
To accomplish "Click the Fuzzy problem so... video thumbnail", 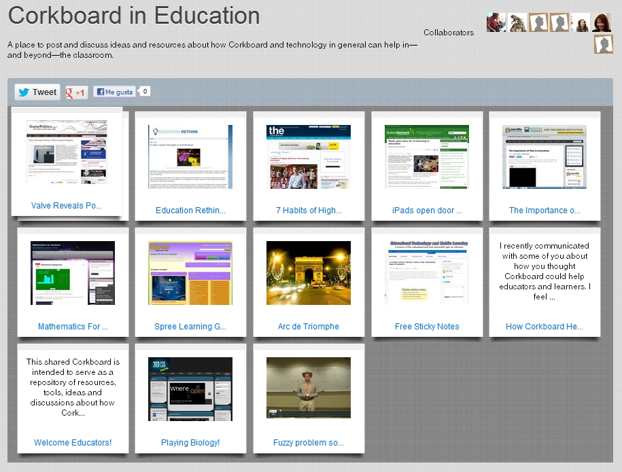I will coord(309,387).
